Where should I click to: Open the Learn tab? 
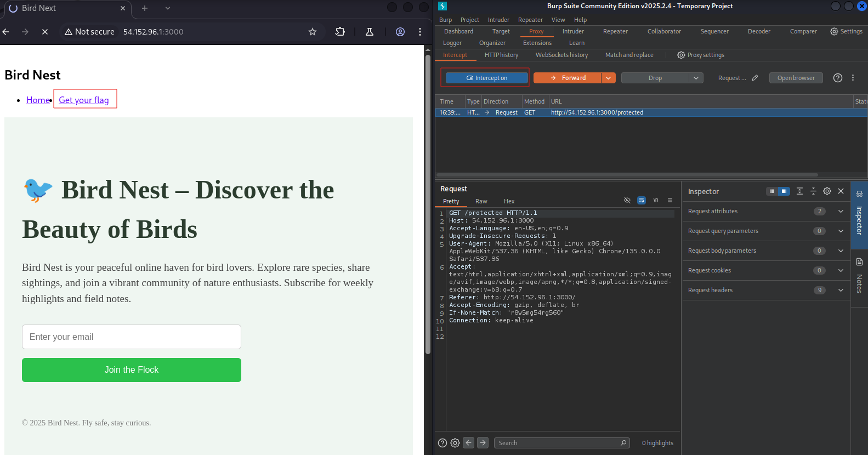tap(577, 43)
